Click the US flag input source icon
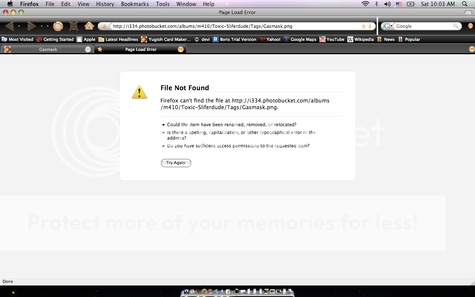This screenshot has width=475, height=297. pyautogui.click(x=399, y=4)
